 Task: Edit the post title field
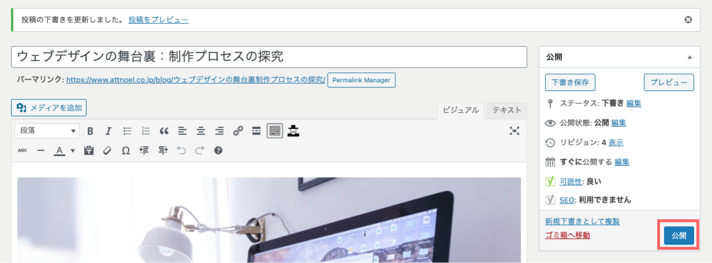[x=269, y=57]
